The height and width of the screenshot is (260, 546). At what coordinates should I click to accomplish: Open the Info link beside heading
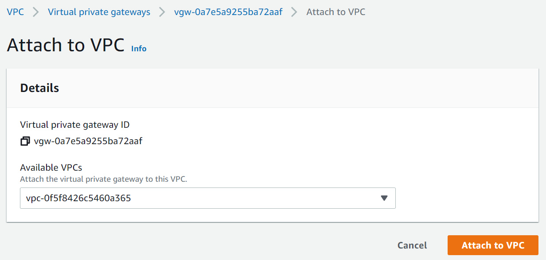[139, 49]
